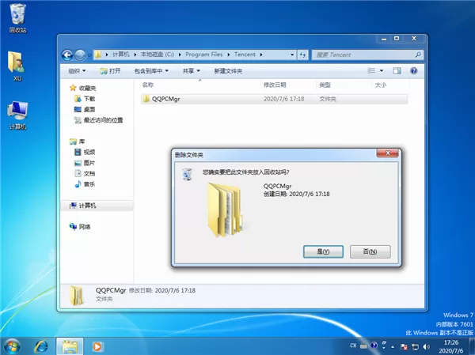Click the network tray icon

click(x=415, y=347)
